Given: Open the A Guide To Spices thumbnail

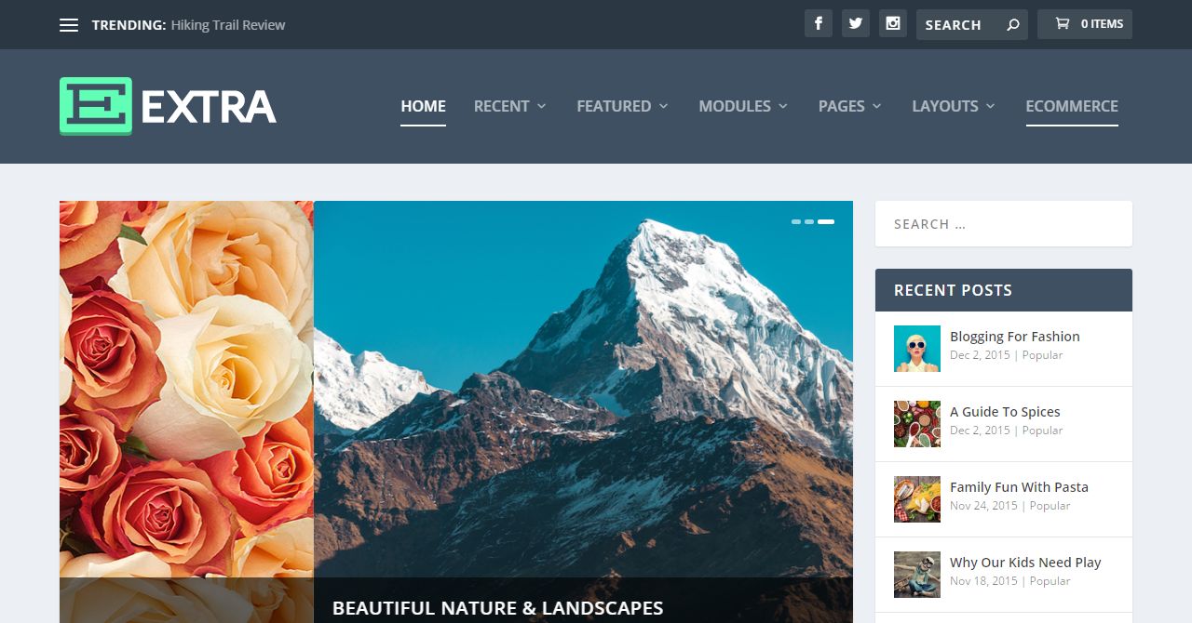Looking at the screenshot, I should tap(917, 424).
